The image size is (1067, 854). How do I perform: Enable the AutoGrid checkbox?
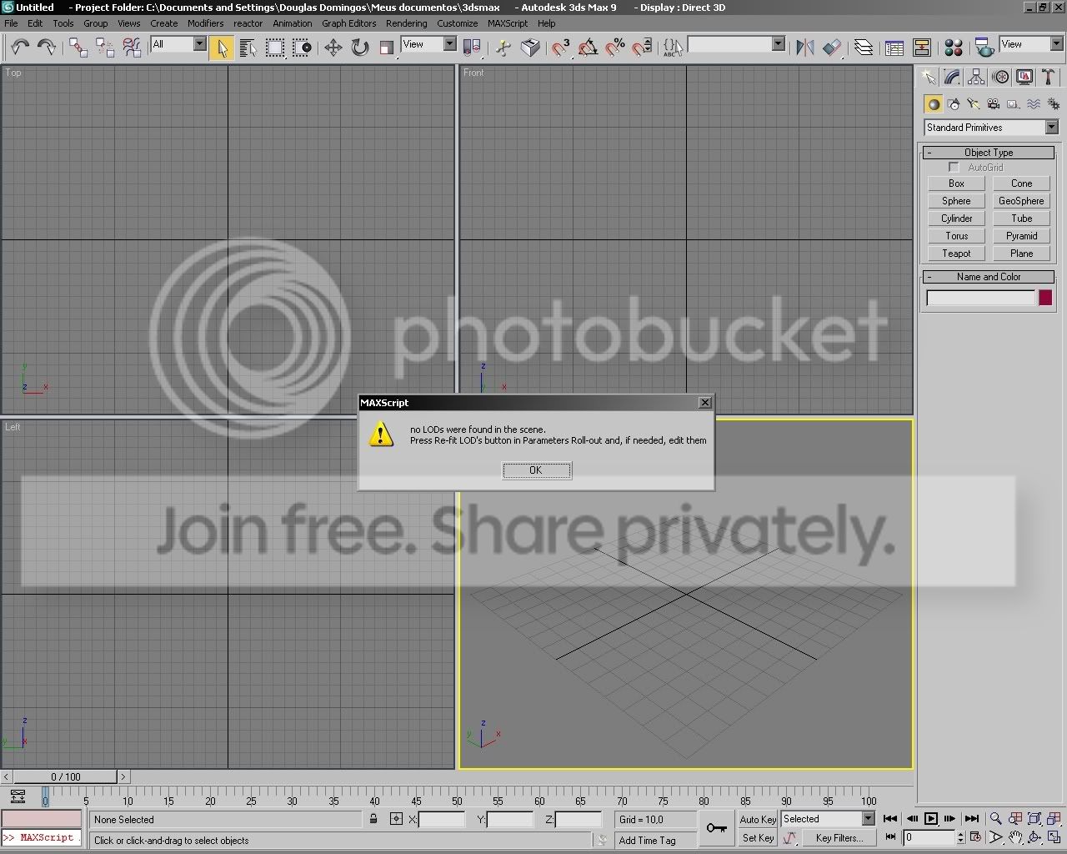click(x=954, y=168)
